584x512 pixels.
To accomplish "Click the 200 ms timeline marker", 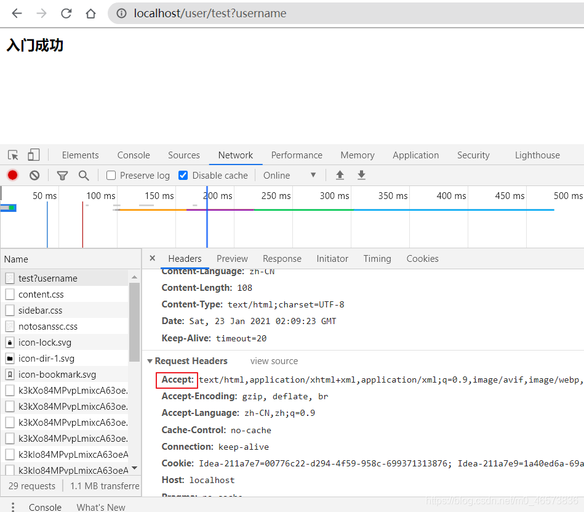I will (x=218, y=196).
